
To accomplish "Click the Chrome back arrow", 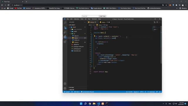I will point(2,5).
